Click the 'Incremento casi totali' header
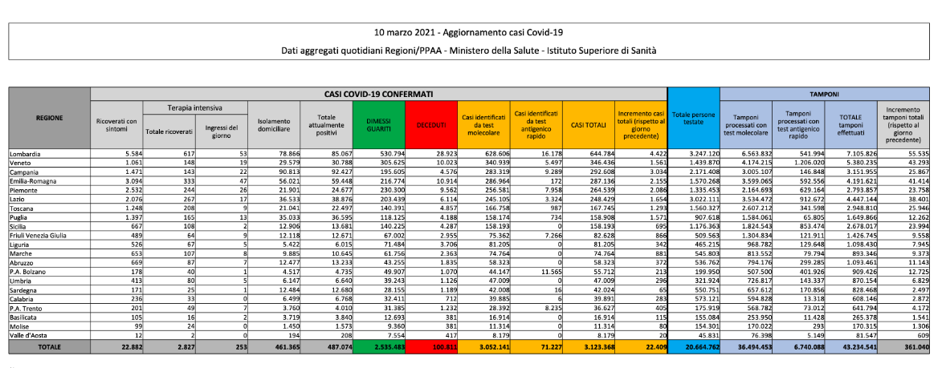Image resolution: width=942 pixels, height=368 pixels. click(640, 124)
